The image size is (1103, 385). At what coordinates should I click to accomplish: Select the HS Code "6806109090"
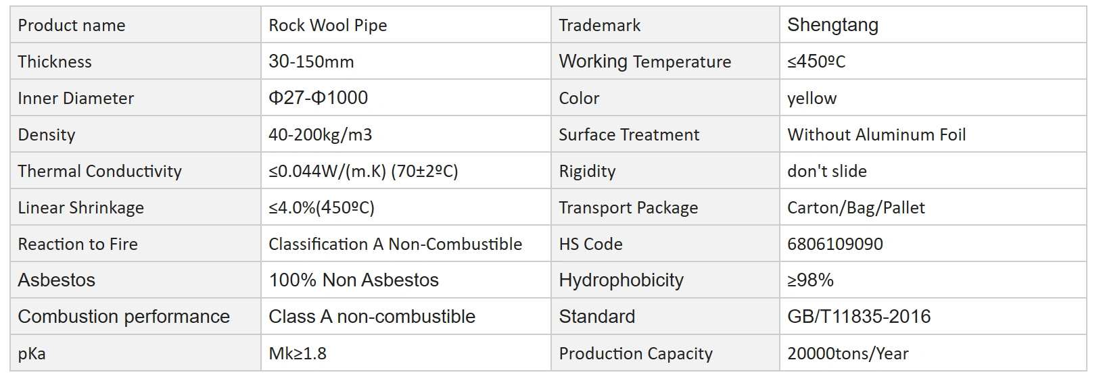835,245
